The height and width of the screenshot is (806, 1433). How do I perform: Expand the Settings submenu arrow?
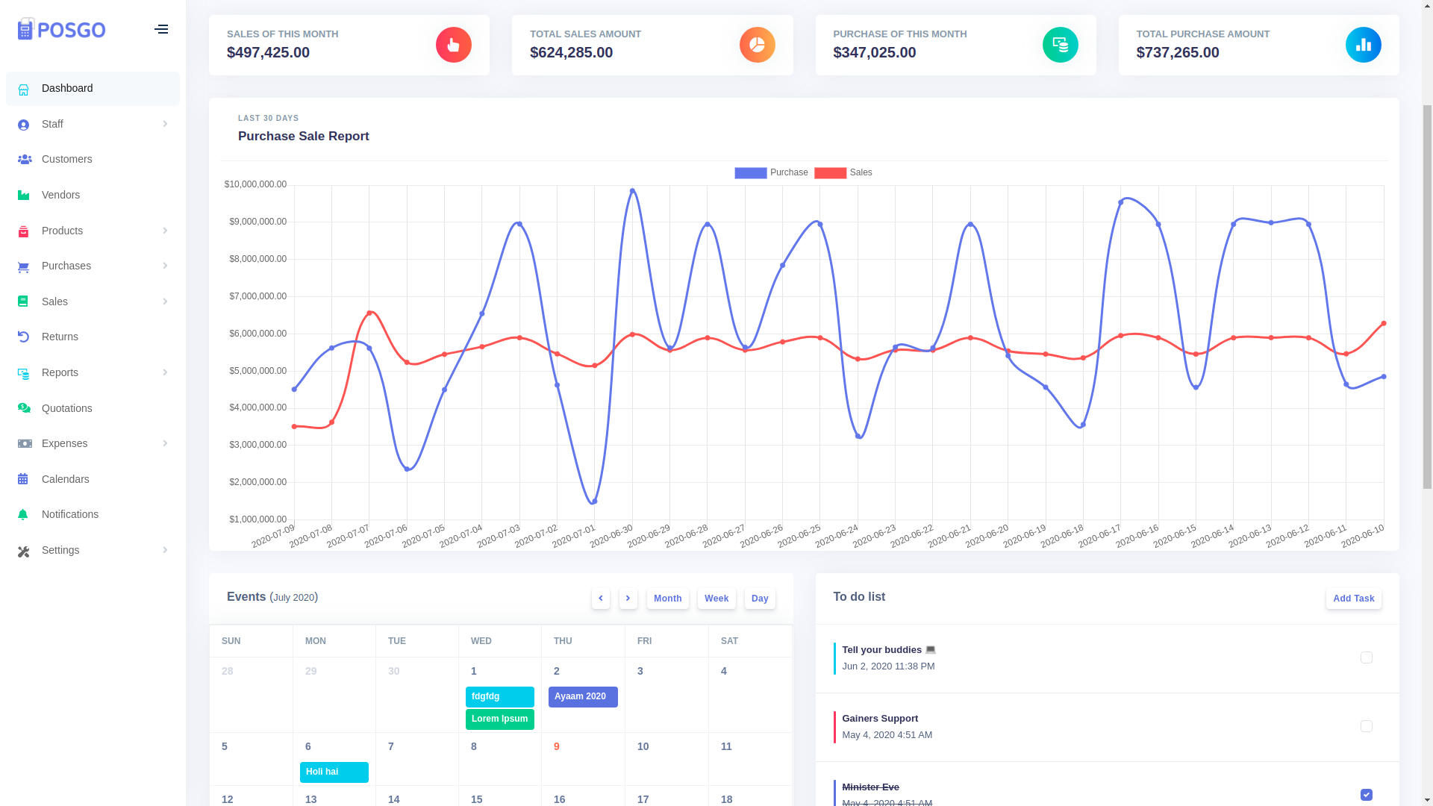165,550
